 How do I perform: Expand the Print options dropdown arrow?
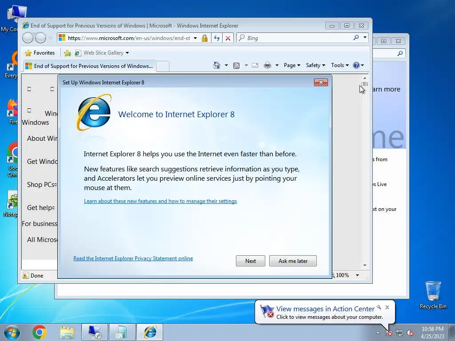[277, 65]
